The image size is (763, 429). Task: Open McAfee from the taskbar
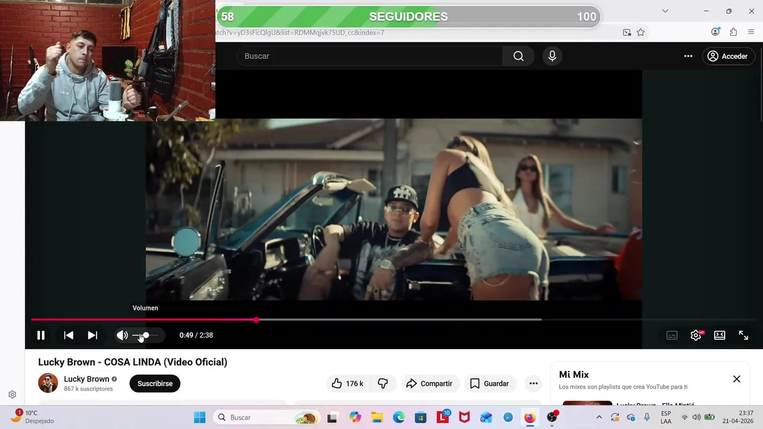tap(464, 418)
